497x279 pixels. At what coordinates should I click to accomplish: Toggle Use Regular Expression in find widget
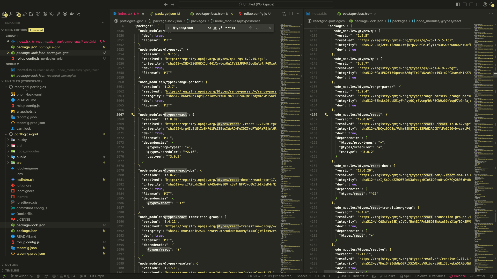tap(221, 28)
